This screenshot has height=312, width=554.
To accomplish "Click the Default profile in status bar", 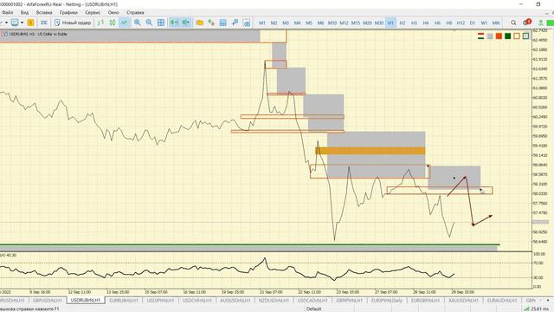I will click(x=313, y=309).
